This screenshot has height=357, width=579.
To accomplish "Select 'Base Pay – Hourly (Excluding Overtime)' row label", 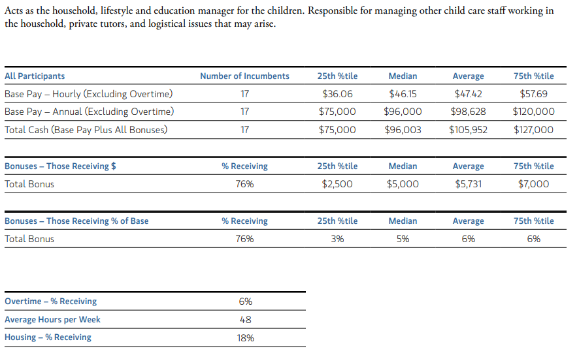I will tap(89, 94).
